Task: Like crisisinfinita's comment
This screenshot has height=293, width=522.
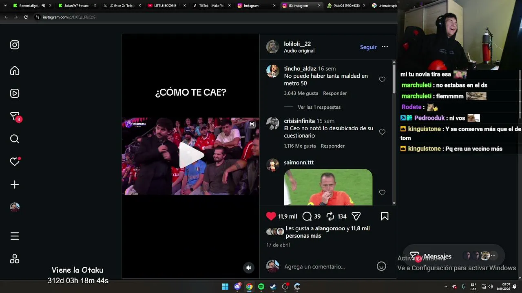Action: [x=382, y=132]
